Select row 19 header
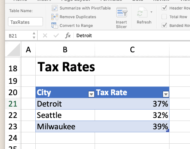Screen dimensions: 190x149 (x=13, y=81)
